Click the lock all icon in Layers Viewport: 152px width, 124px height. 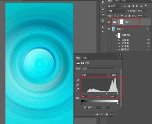click(129, 16)
